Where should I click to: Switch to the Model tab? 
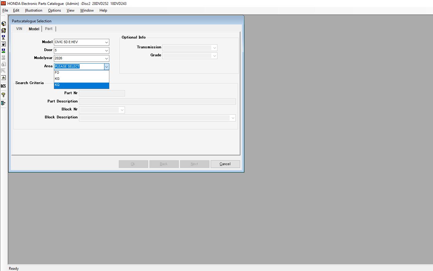34,29
